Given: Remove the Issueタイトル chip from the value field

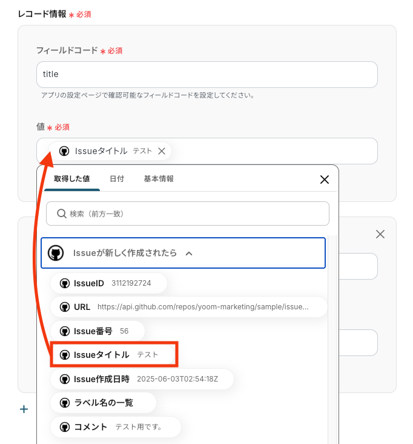Looking at the screenshot, I should tap(162, 151).
